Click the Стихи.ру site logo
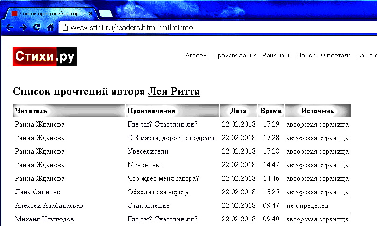Screen dimensions: 377x226 pyautogui.click(x=44, y=56)
